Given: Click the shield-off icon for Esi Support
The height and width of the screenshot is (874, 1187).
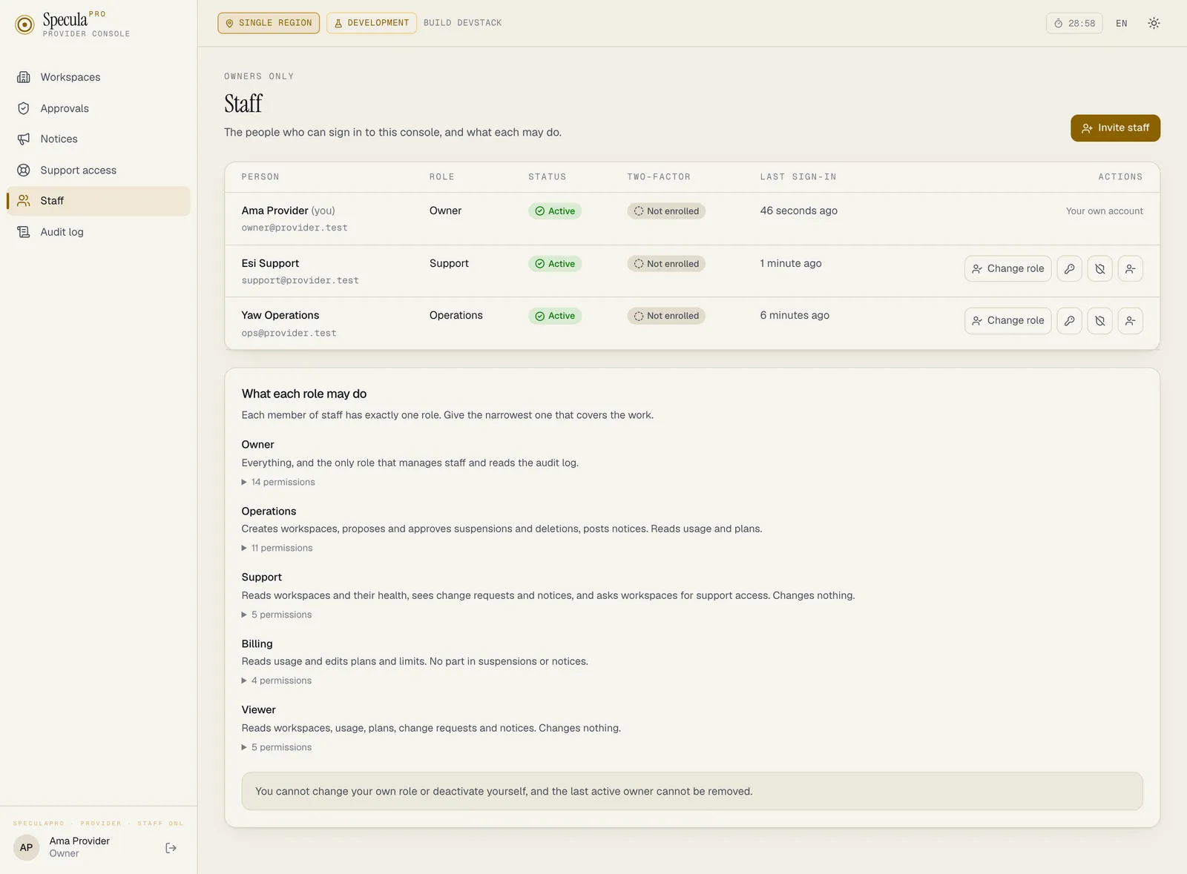Looking at the screenshot, I should tap(1099, 268).
